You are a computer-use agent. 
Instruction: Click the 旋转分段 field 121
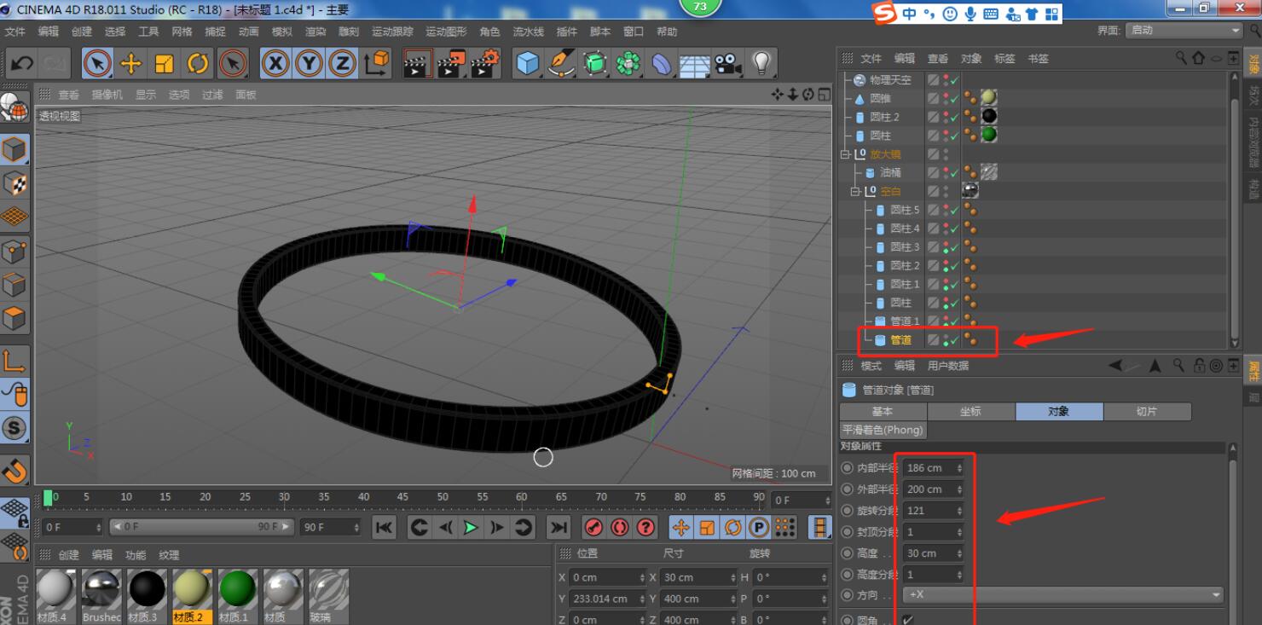[x=934, y=511]
